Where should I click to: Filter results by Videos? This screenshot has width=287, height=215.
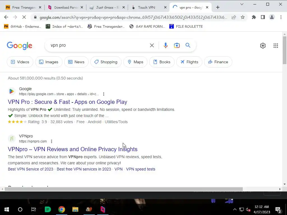tap(20, 62)
